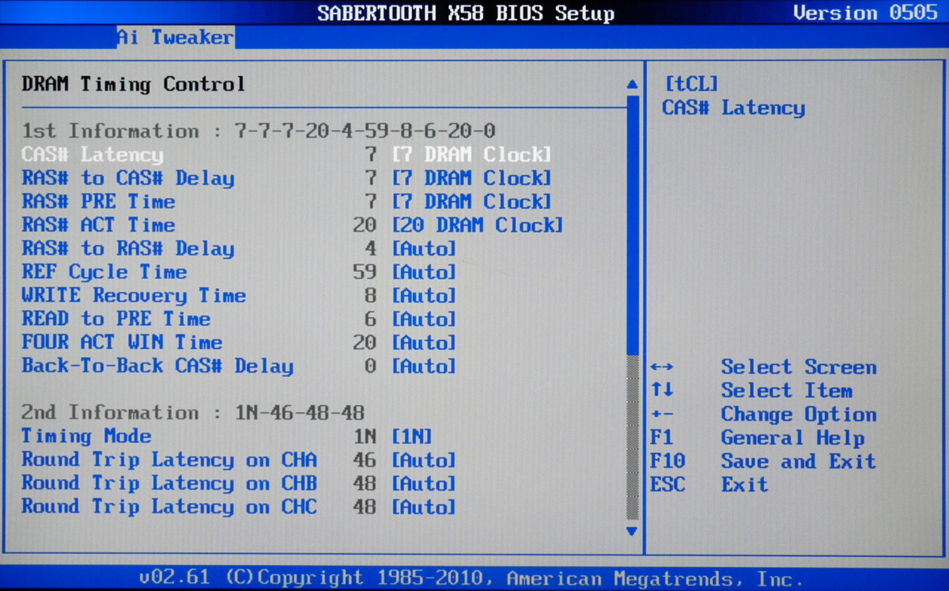Click F10 Save and Exit
Screen dimensions: 949x591
798,461
